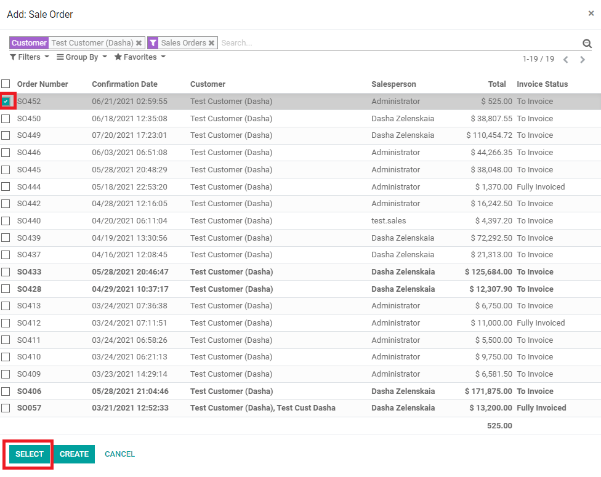Check the SO450 row checkbox

pos(6,119)
